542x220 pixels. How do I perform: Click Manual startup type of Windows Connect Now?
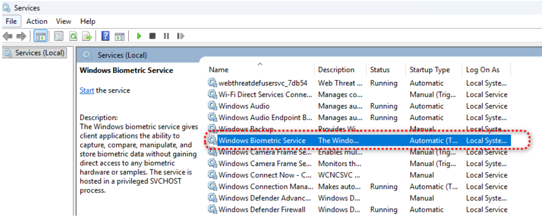[x=422, y=175]
